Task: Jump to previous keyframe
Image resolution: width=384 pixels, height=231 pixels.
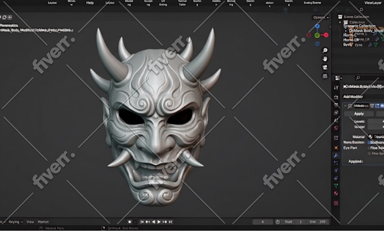Action: 148,222
